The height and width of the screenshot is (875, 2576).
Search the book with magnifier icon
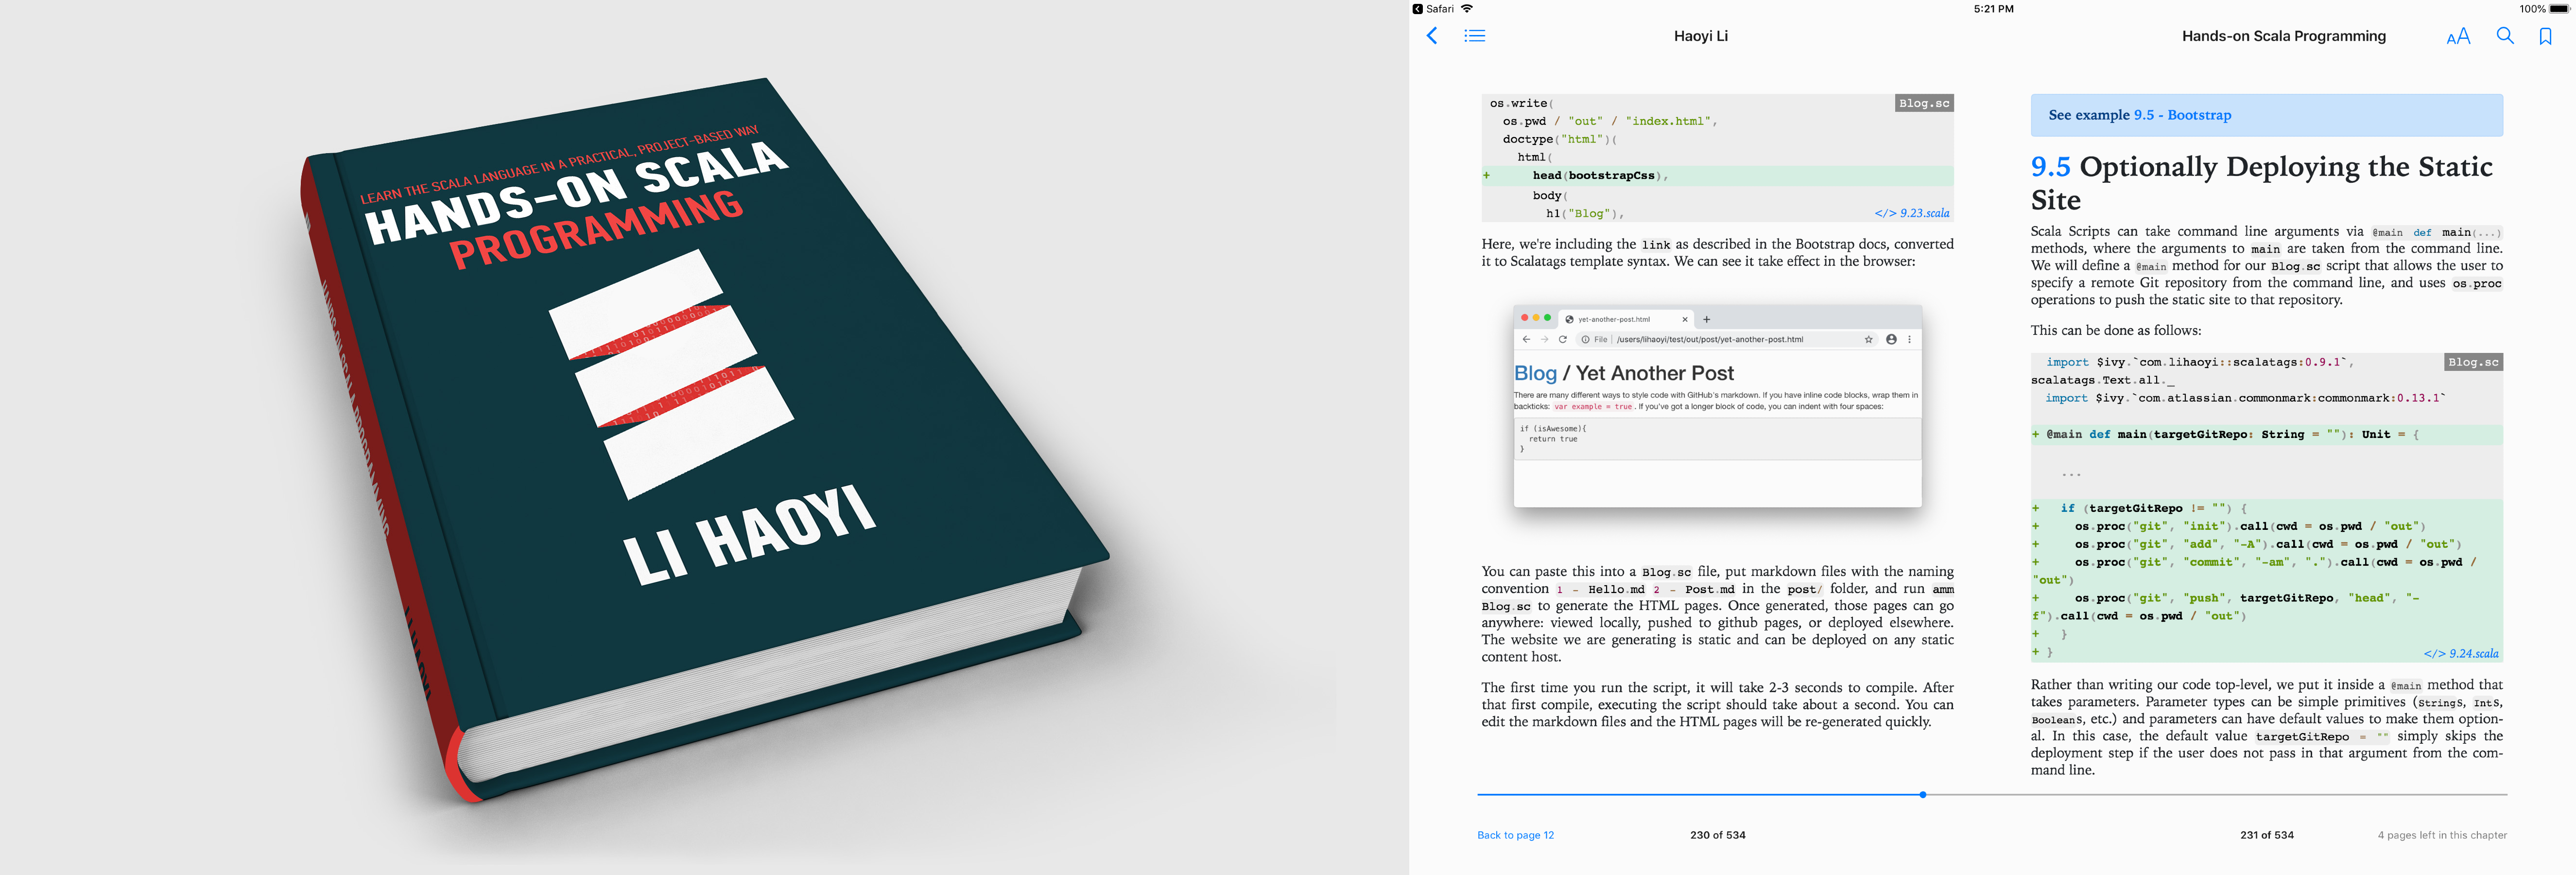point(2505,36)
